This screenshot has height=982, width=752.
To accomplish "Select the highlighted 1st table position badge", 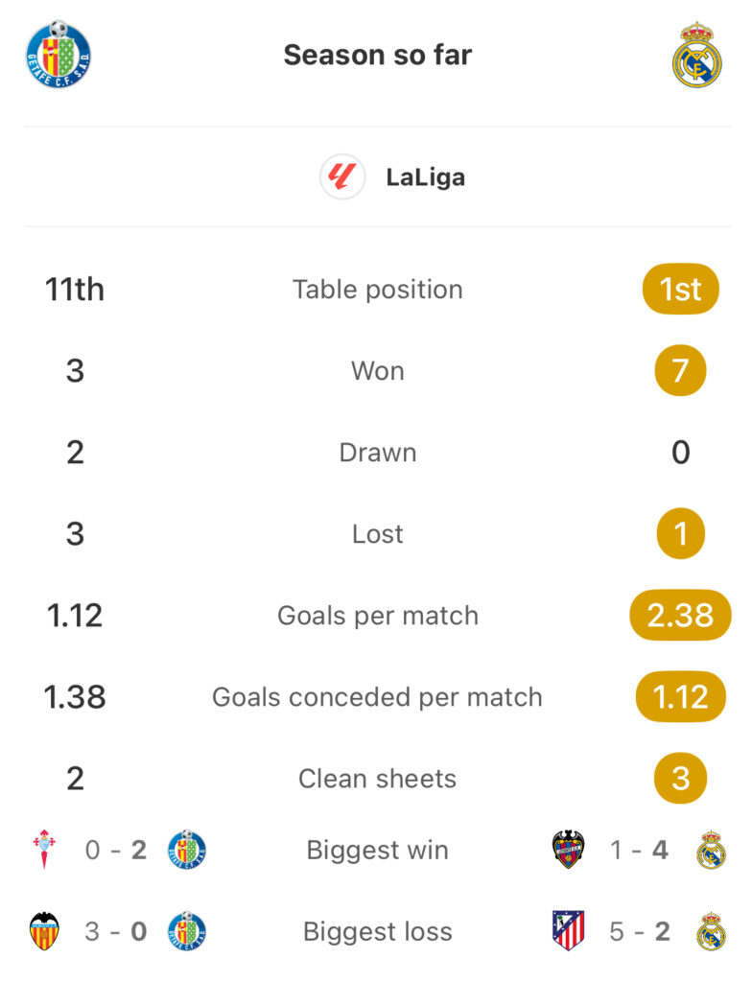I will 681,290.
